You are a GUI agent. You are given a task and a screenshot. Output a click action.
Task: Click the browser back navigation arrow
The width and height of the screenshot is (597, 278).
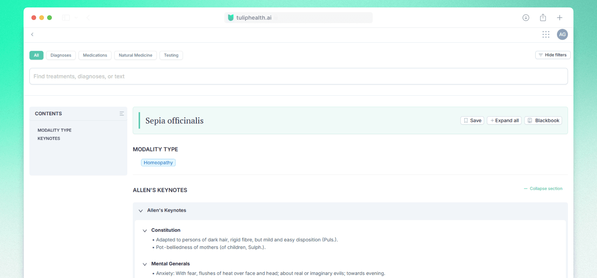88,18
